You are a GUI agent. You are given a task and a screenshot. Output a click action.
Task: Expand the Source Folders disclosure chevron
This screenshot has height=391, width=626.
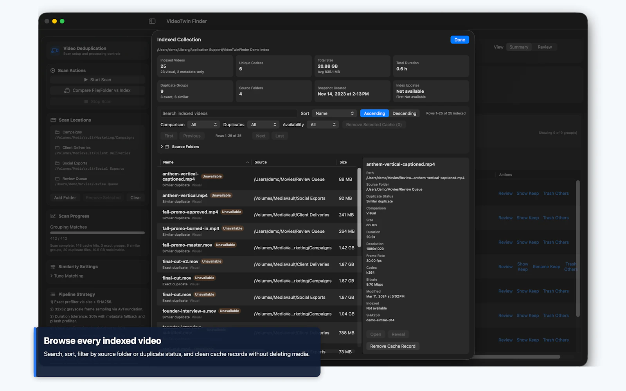162,147
